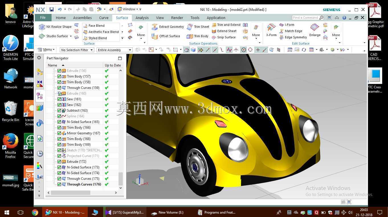Click the Part Navigator vertical scrollbar thumb

coord(121,179)
